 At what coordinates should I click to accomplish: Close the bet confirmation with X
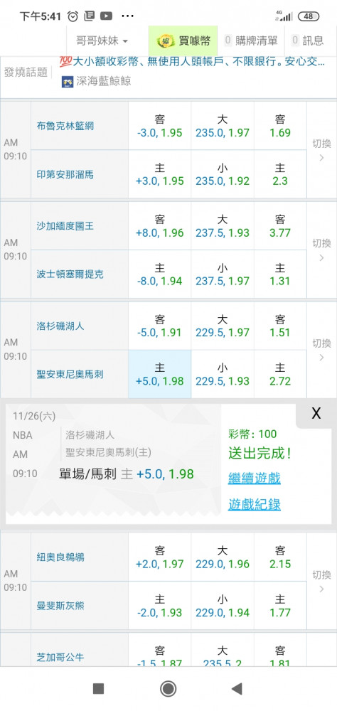[x=316, y=413]
